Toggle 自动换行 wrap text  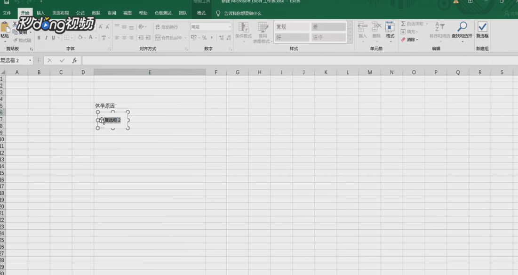(167, 27)
